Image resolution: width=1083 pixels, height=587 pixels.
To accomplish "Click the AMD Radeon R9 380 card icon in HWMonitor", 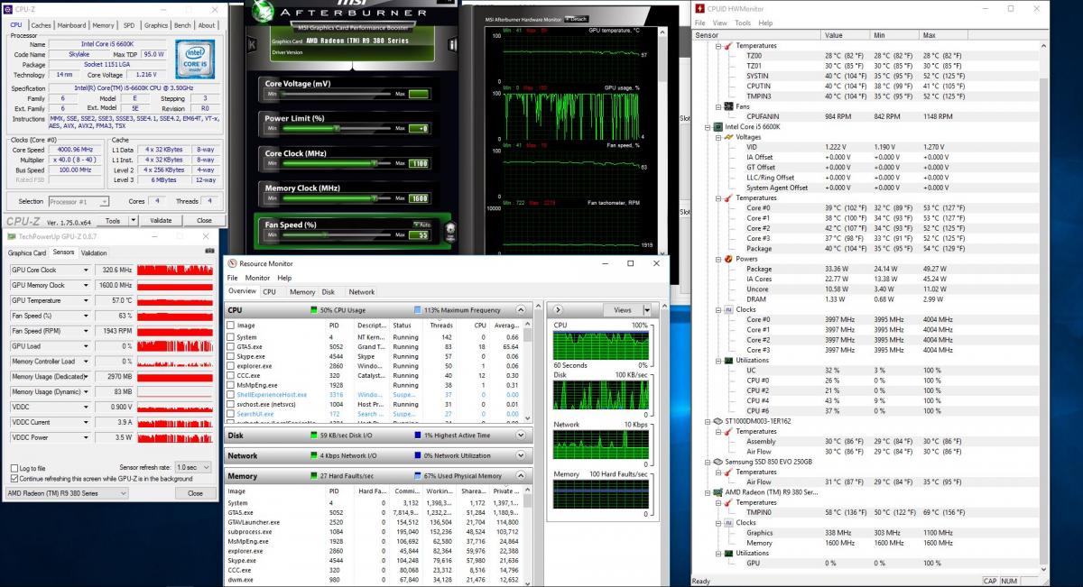I will click(718, 492).
